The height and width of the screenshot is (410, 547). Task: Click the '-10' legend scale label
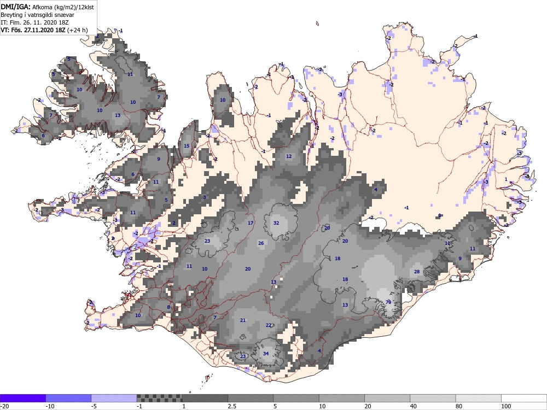50,406
